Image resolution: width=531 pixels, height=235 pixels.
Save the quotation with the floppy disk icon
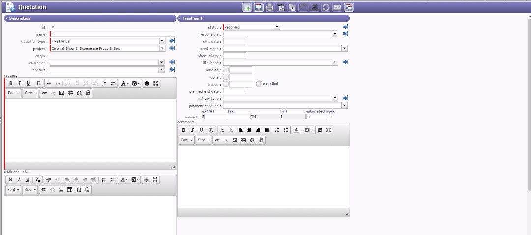pos(258,7)
